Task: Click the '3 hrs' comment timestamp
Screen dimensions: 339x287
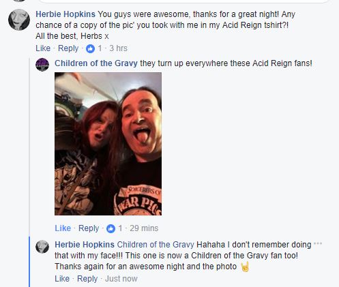Action: (x=118, y=48)
